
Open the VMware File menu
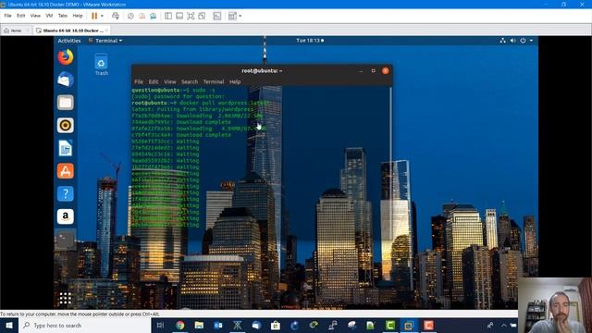pyautogui.click(x=7, y=16)
